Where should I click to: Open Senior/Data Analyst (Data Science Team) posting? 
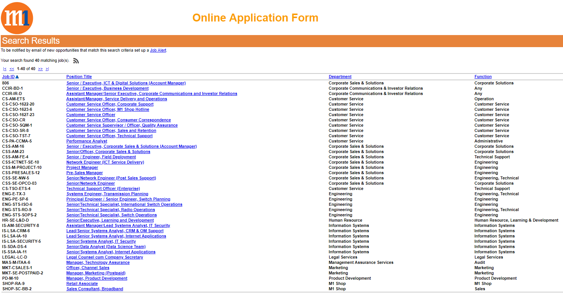point(106,247)
